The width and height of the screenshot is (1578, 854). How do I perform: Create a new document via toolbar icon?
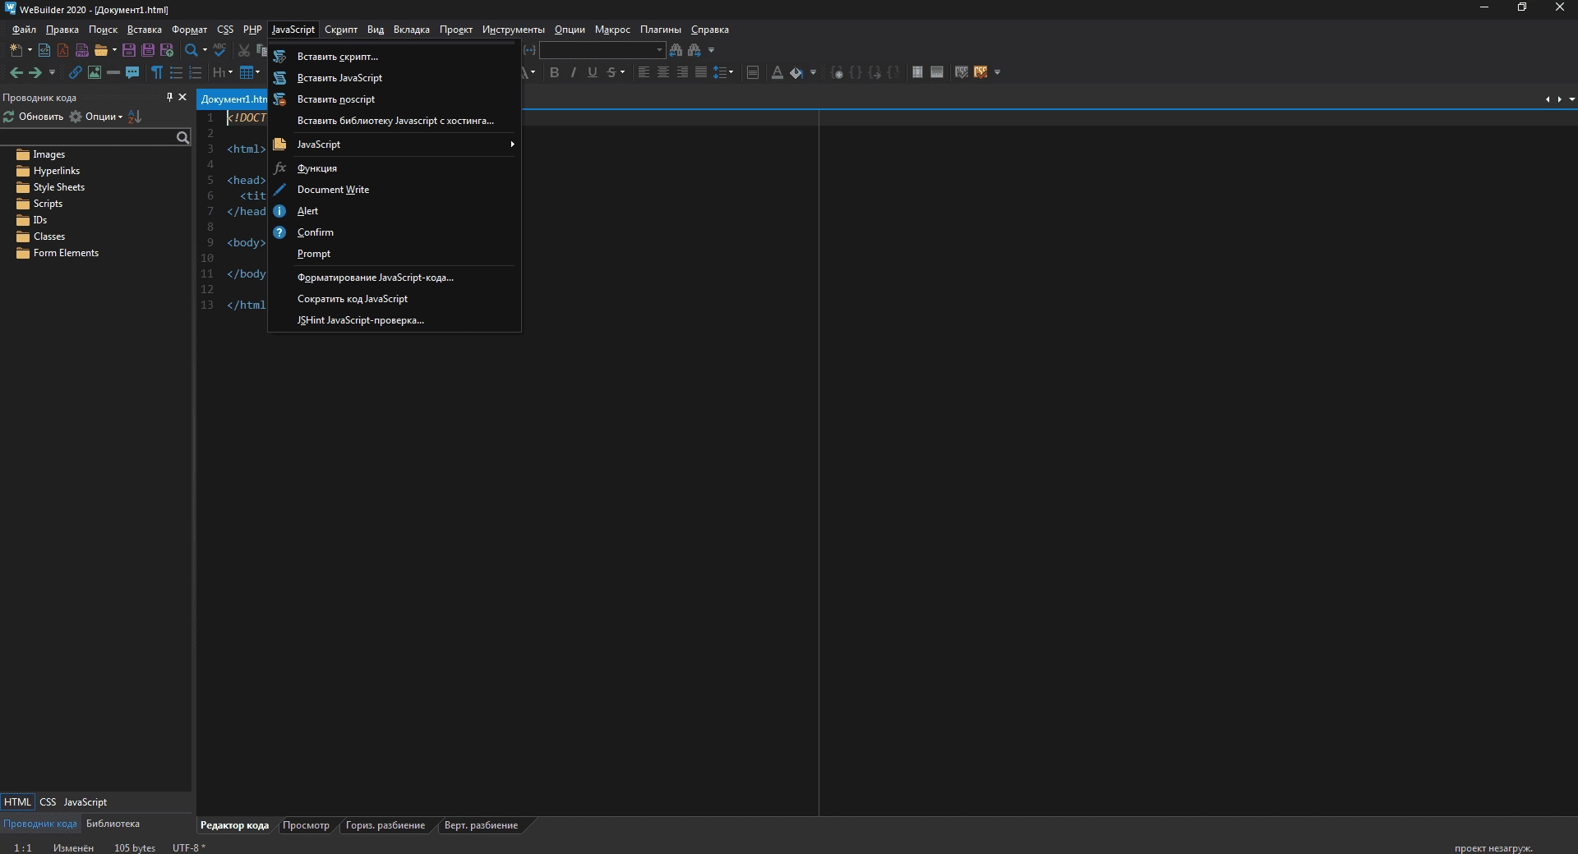pos(16,50)
